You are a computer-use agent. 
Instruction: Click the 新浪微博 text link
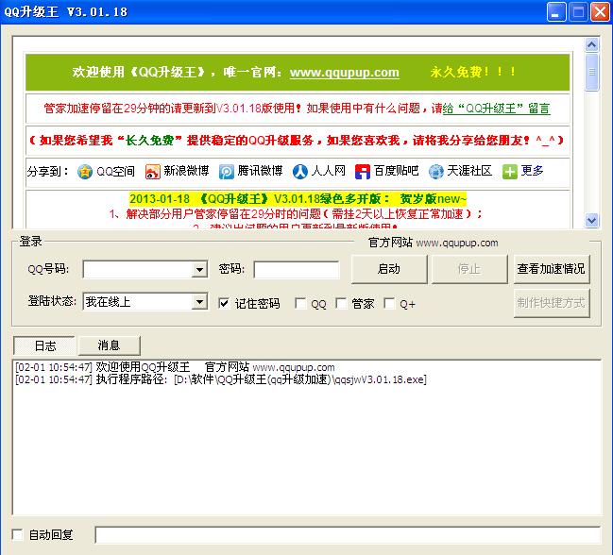click(x=186, y=171)
